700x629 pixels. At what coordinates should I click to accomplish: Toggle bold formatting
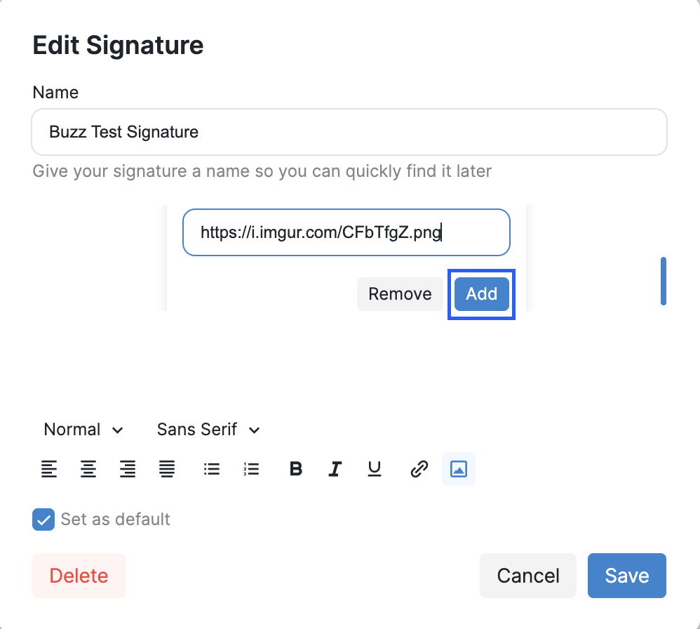click(296, 469)
